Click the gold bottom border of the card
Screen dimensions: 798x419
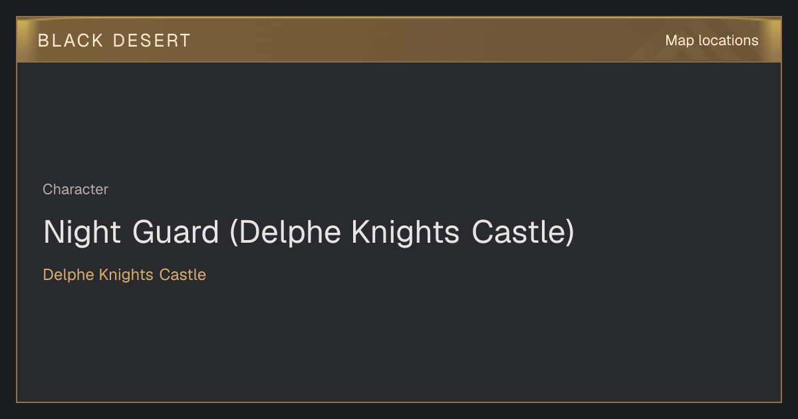click(x=399, y=402)
